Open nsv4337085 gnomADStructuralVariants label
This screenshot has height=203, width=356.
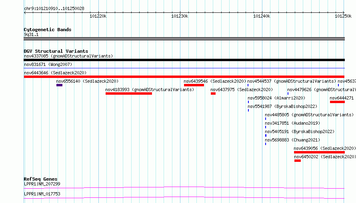[68, 56]
